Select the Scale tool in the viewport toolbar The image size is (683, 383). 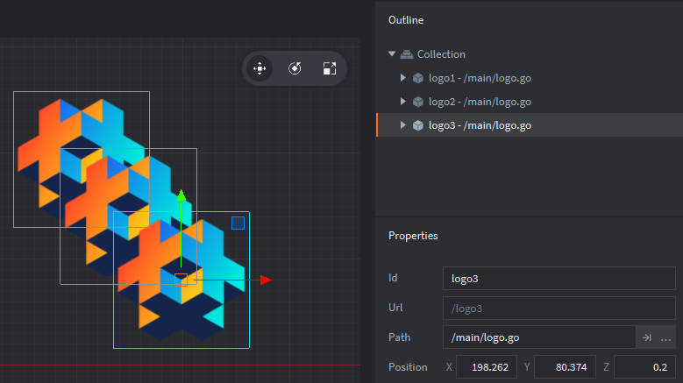click(330, 68)
